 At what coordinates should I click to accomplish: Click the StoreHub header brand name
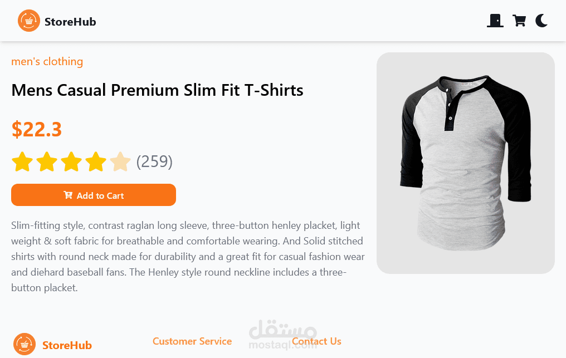click(x=70, y=22)
